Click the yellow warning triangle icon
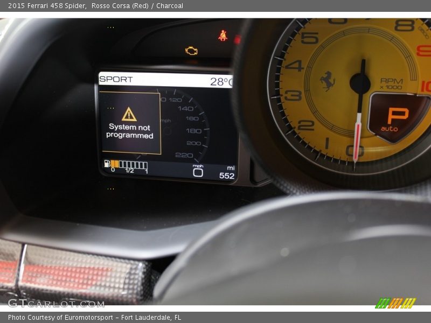431x323 pixels. tap(129, 114)
